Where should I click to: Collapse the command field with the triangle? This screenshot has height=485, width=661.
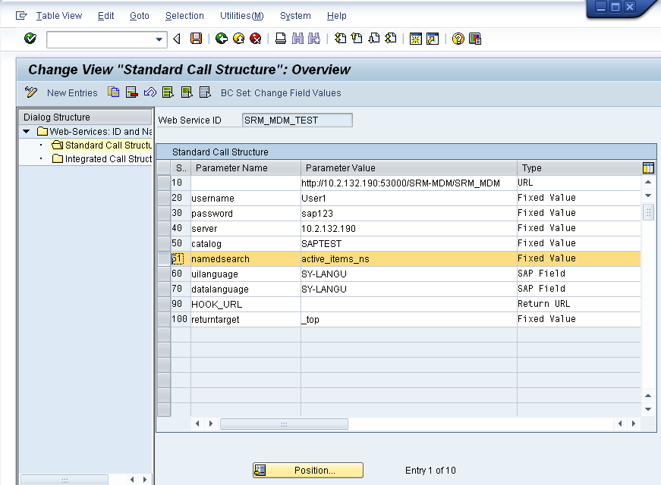click(x=177, y=39)
